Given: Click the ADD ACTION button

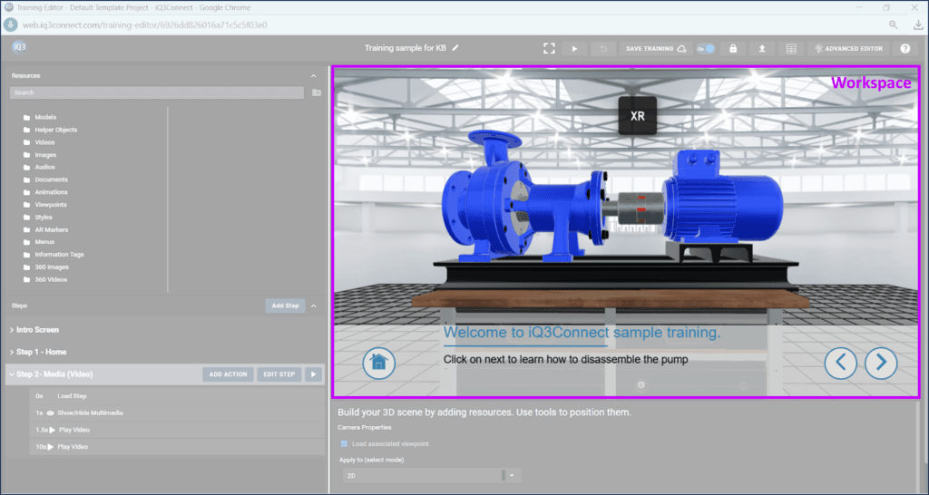Looking at the screenshot, I should coord(228,374).
